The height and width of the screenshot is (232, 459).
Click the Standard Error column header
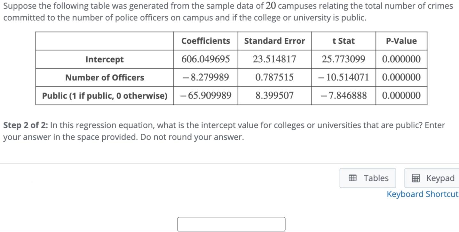pyautogui.click(x=274, y=41)
